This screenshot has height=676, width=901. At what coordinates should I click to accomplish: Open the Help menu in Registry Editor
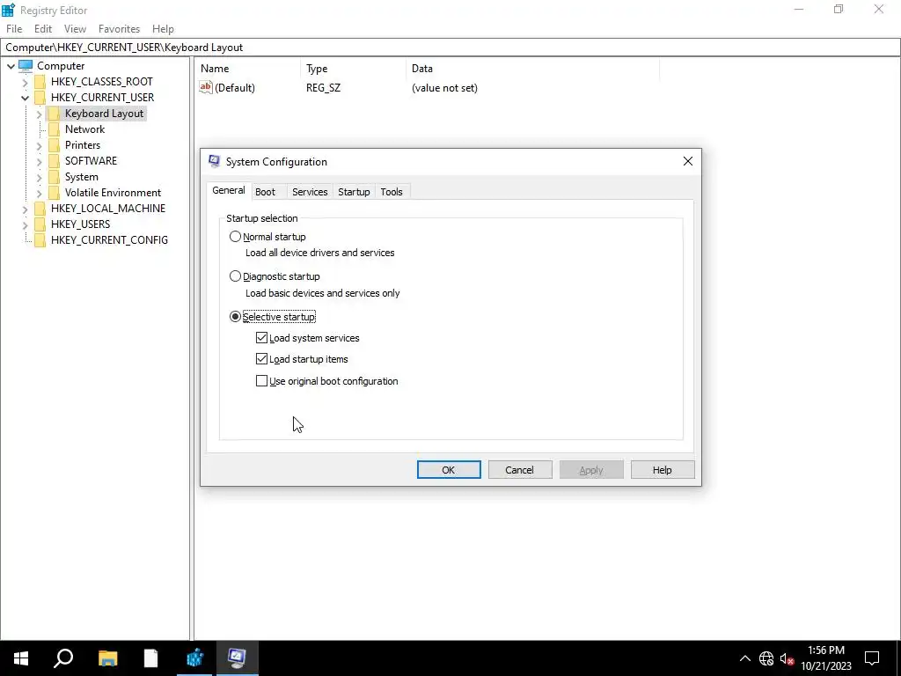coord(163,29)
